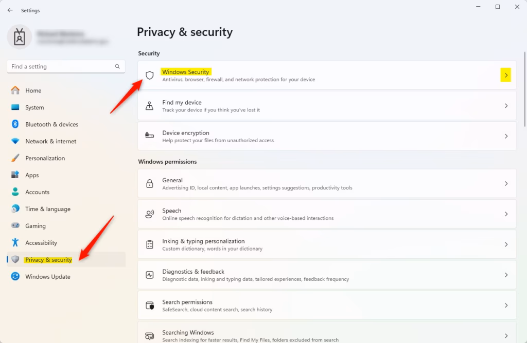Click 'Track your device' description text
This screenshot has width=527, height=343.
(x=211, y=110)
